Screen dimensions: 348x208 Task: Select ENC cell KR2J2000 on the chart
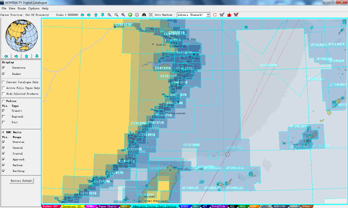tap(268, 65)
